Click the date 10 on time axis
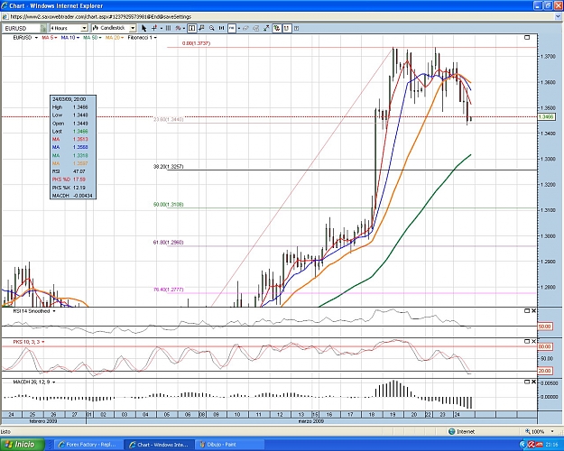This screenshot has height=451, width=564. pyautogui.click(x=237, y=414)
